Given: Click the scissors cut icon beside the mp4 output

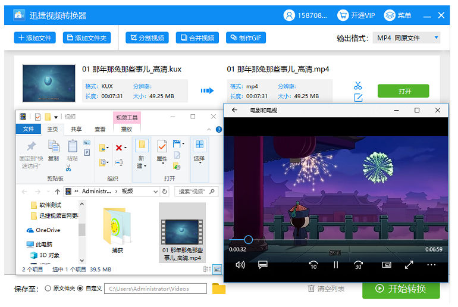Looking at the screenshot, I should 358,86.
